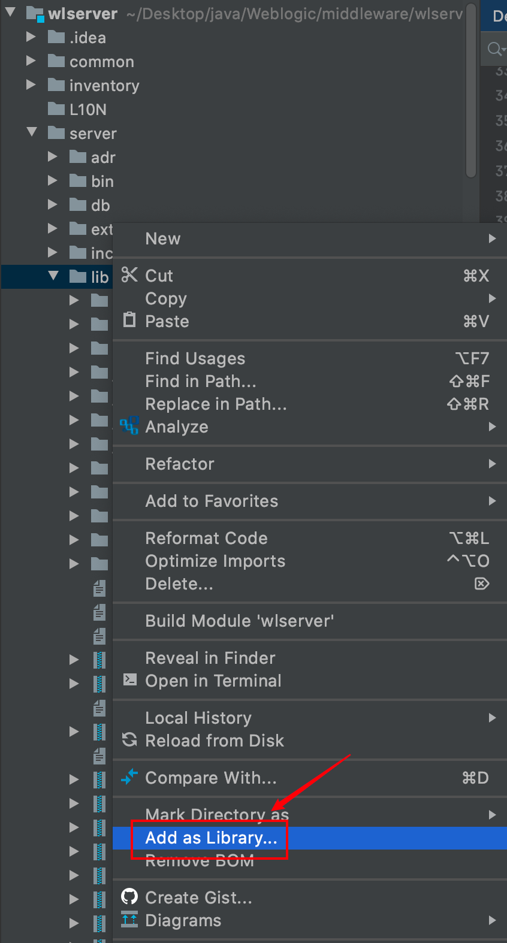The image size is (507, 943).
Task: Click the Open in Terminal icon
Action: (129, 679)
